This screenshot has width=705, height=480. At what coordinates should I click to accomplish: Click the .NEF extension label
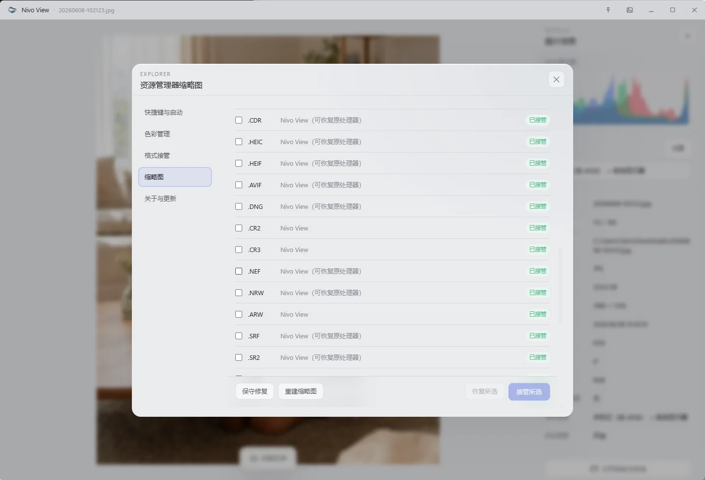tap(254, 271)
